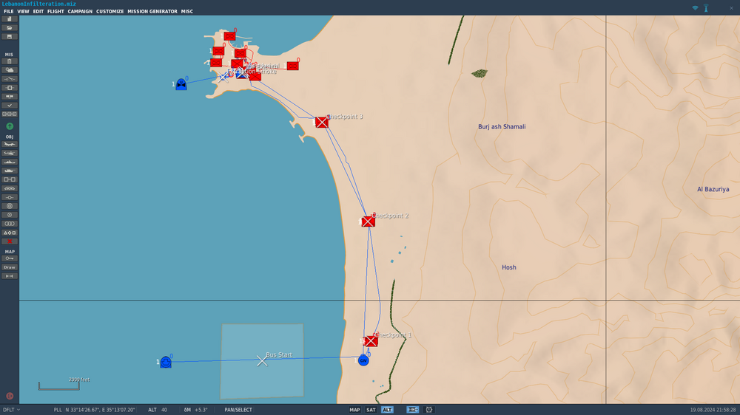Viewport: 740px width, 415px height.
Task: Open the Triggers switch icon
Action: pos(10,79)
